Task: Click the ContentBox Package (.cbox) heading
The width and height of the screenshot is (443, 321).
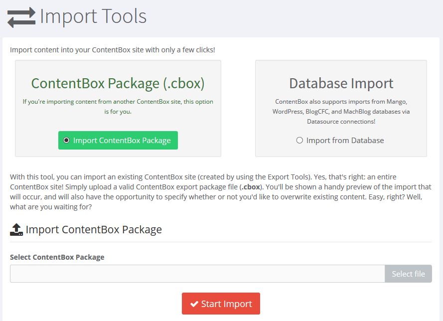Action: (118, 83)
